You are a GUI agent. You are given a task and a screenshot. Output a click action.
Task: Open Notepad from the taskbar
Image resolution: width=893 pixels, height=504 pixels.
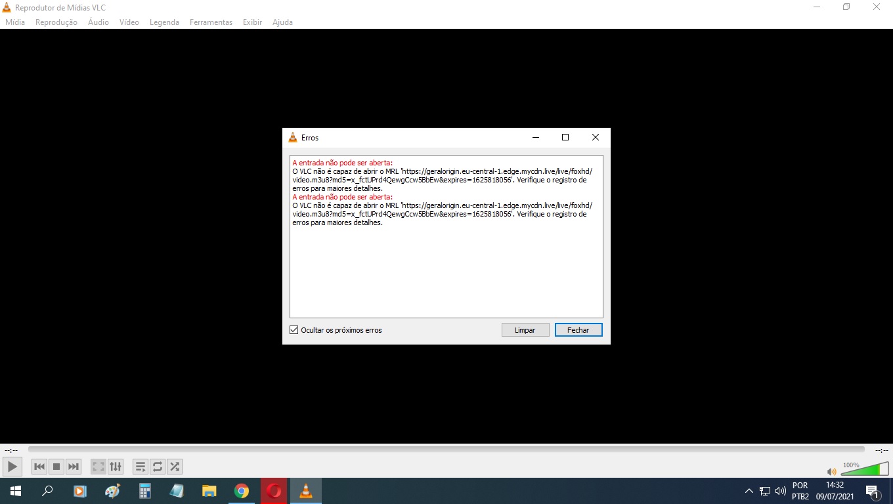[x=177, y=491]
